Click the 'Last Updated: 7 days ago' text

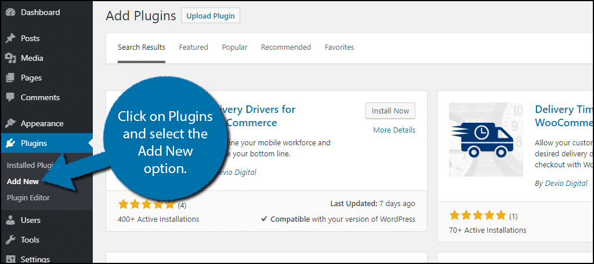tap(373, 203)
